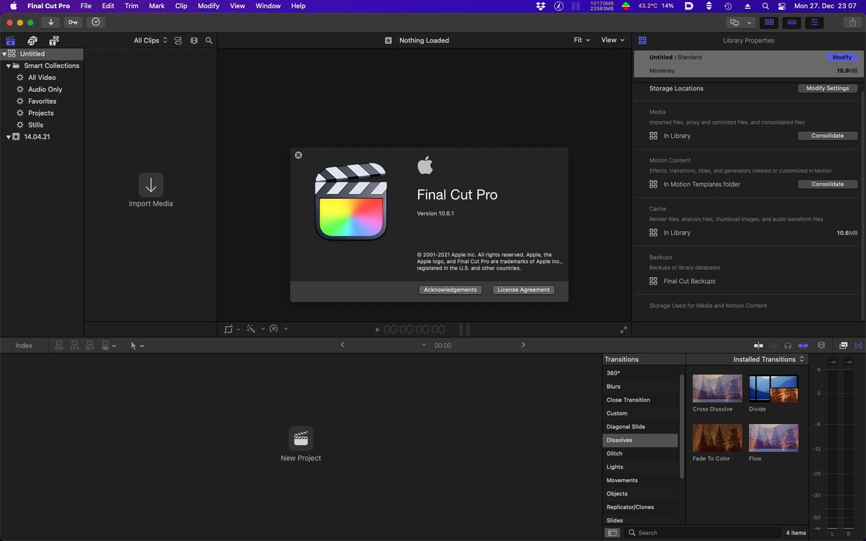Collapse the Smart Collections folder
The width and height of the screenshot is (866, 541).
(8, 66)
